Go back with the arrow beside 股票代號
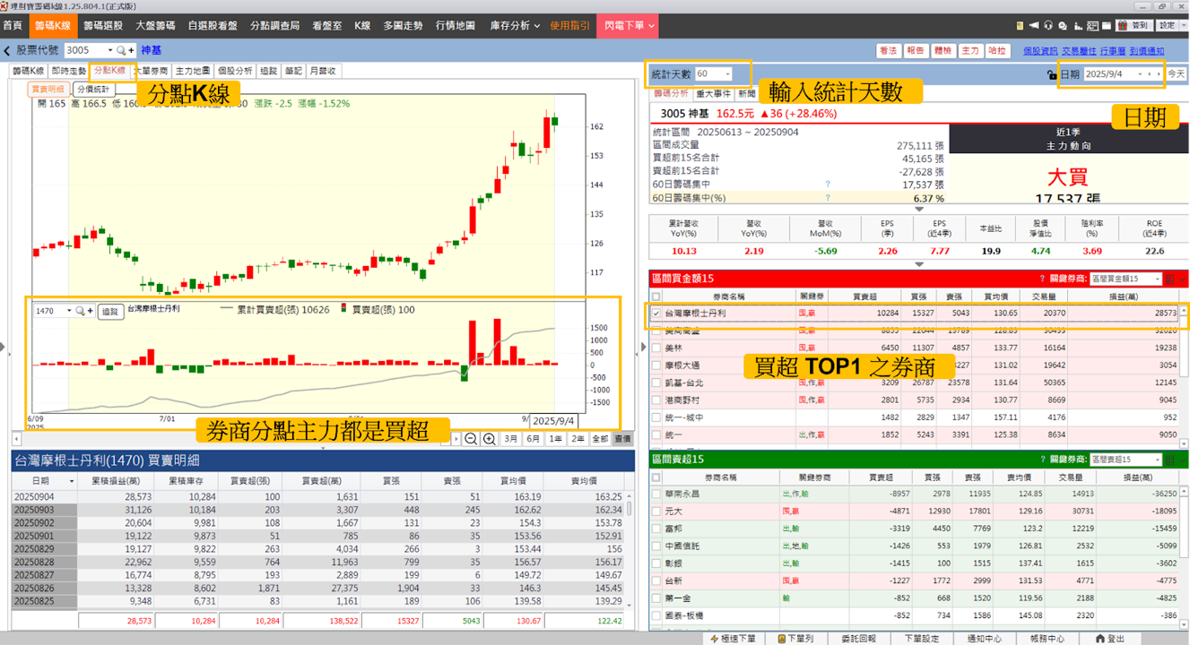The image size is (1190, 645). [7, 51]
